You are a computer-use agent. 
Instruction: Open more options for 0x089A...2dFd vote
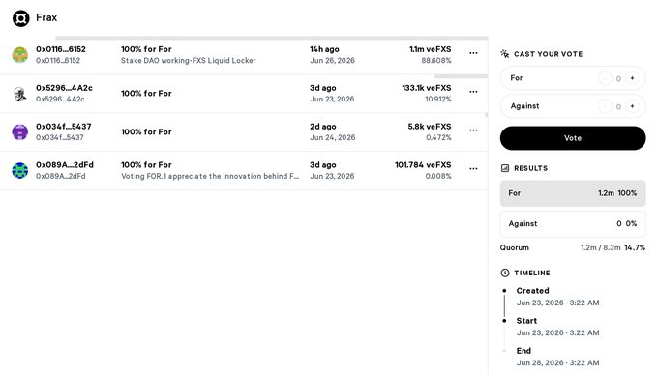click(473, 169)
